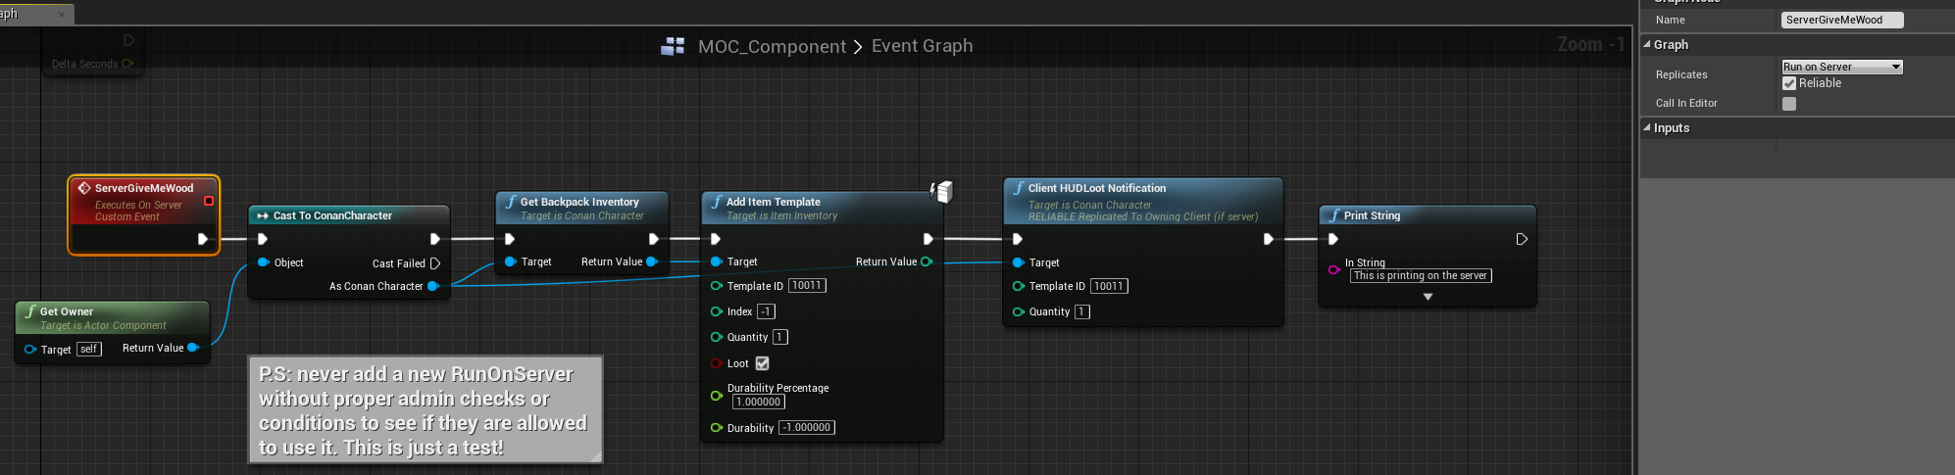Select the Get Owner node title
This screenshot has width=1955, height=475.
click(66, 311)
